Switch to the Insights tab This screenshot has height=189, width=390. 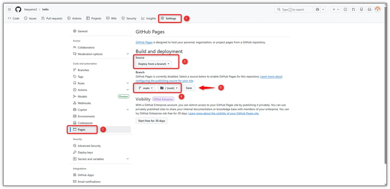point(149,18)
